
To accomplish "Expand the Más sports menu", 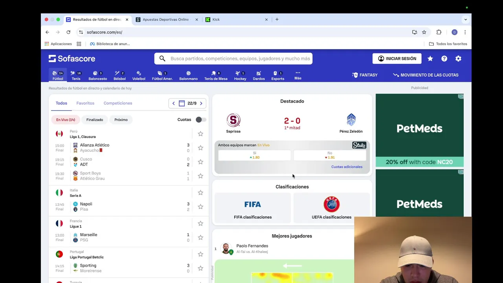I will [298, 75].
